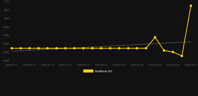This screenshot has width=198, height=96.
Task: Select the data point at 2026-05-13
Action: 29,48
